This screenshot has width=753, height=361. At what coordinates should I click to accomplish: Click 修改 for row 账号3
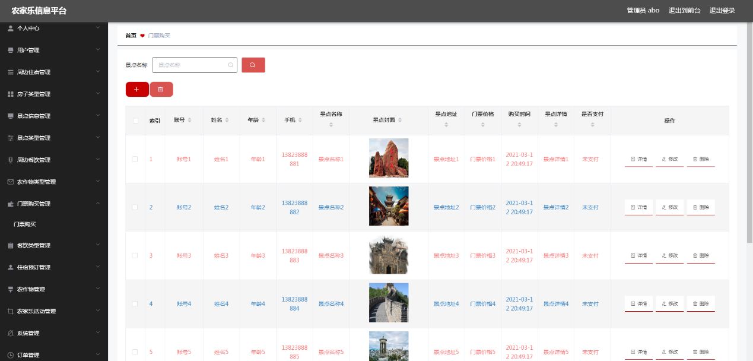click(669, 255)
